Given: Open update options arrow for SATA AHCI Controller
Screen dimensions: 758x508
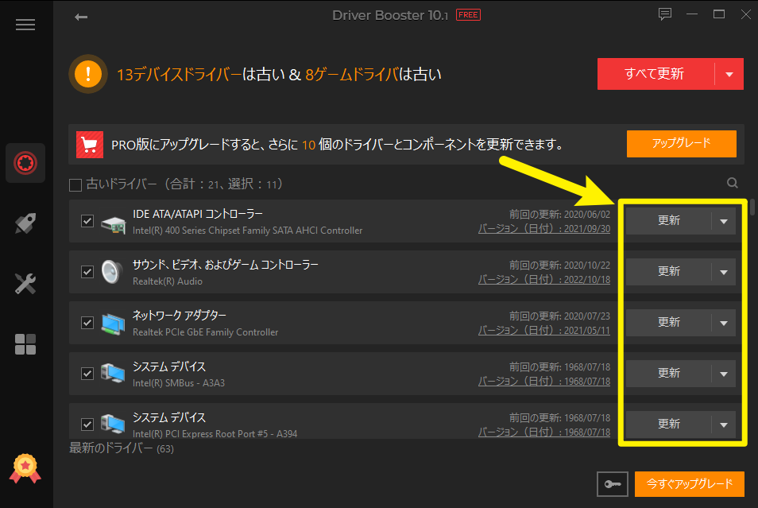Looking at the screenshot, I should pos(724,221).
